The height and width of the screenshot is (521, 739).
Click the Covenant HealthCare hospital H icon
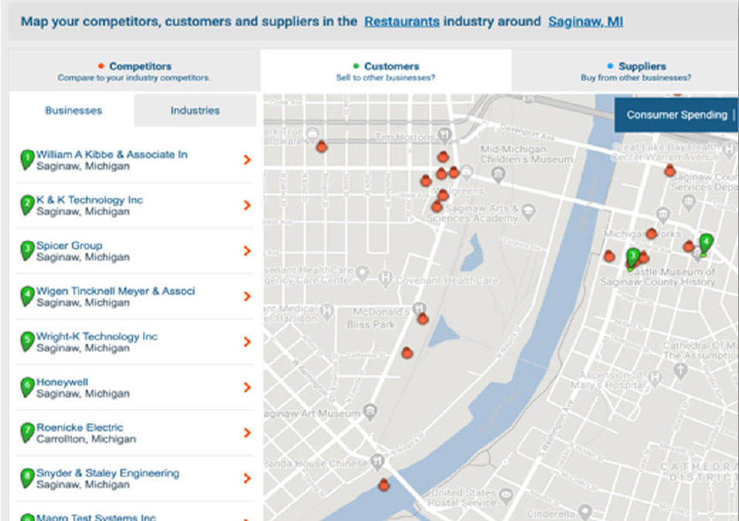(x=386, y=279)
